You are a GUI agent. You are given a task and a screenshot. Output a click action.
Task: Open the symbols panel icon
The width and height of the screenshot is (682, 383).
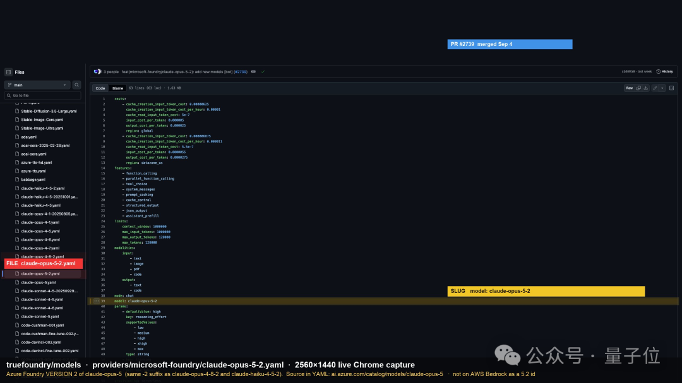(671, 88)
